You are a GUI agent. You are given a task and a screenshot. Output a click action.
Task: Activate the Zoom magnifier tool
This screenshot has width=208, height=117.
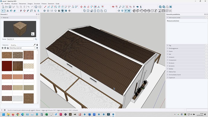(x=120, y=7)
